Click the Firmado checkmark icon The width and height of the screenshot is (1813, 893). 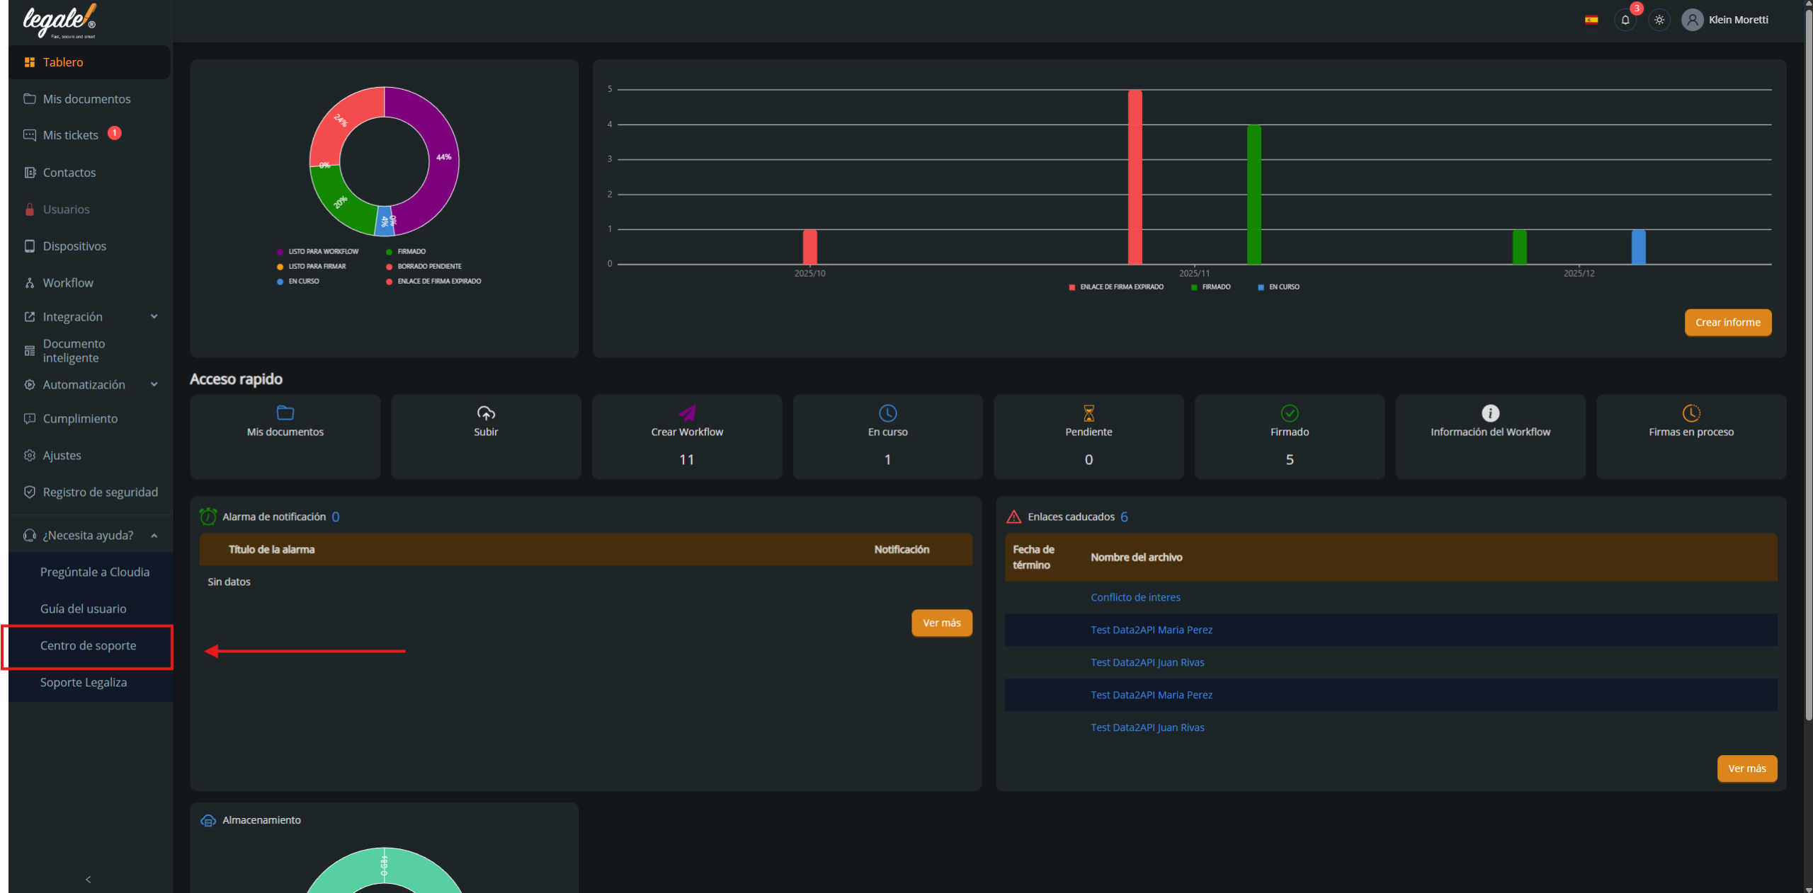1290,413
